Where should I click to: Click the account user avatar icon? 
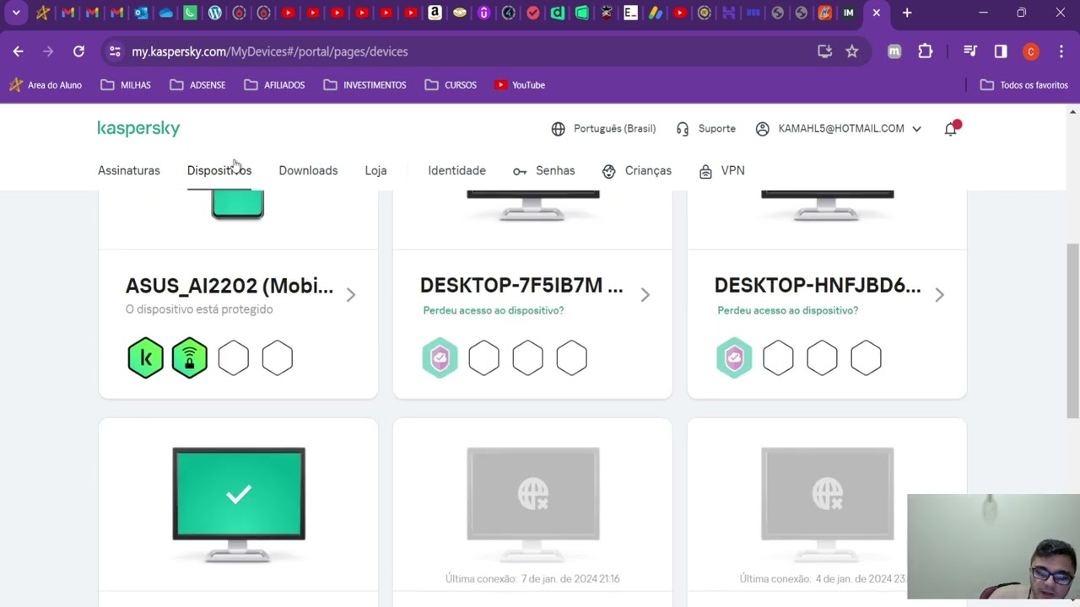pos(763,129)
